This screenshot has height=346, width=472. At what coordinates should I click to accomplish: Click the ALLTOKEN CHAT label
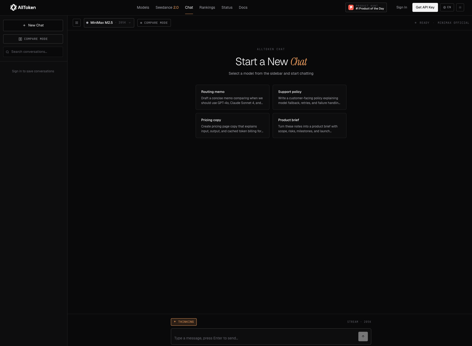click(271, 49)
